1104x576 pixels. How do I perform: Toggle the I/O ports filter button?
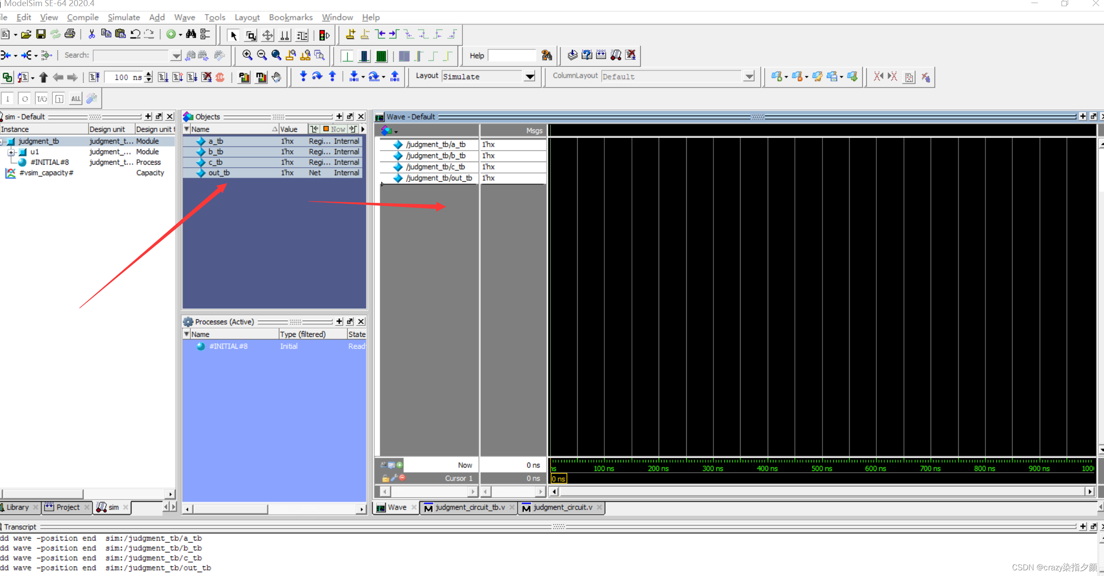42,99
